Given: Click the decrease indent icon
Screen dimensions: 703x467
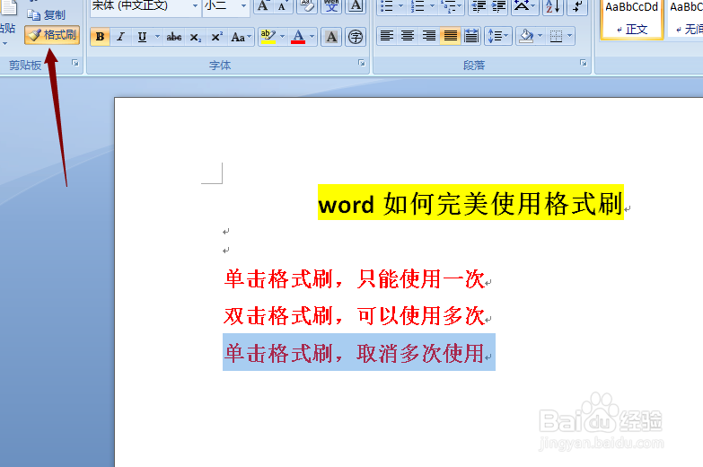Looking at the screenshot, I should coord(479,6).
